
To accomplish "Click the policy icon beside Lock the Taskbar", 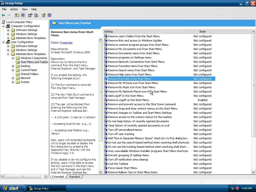I will (x=105, y=164).
